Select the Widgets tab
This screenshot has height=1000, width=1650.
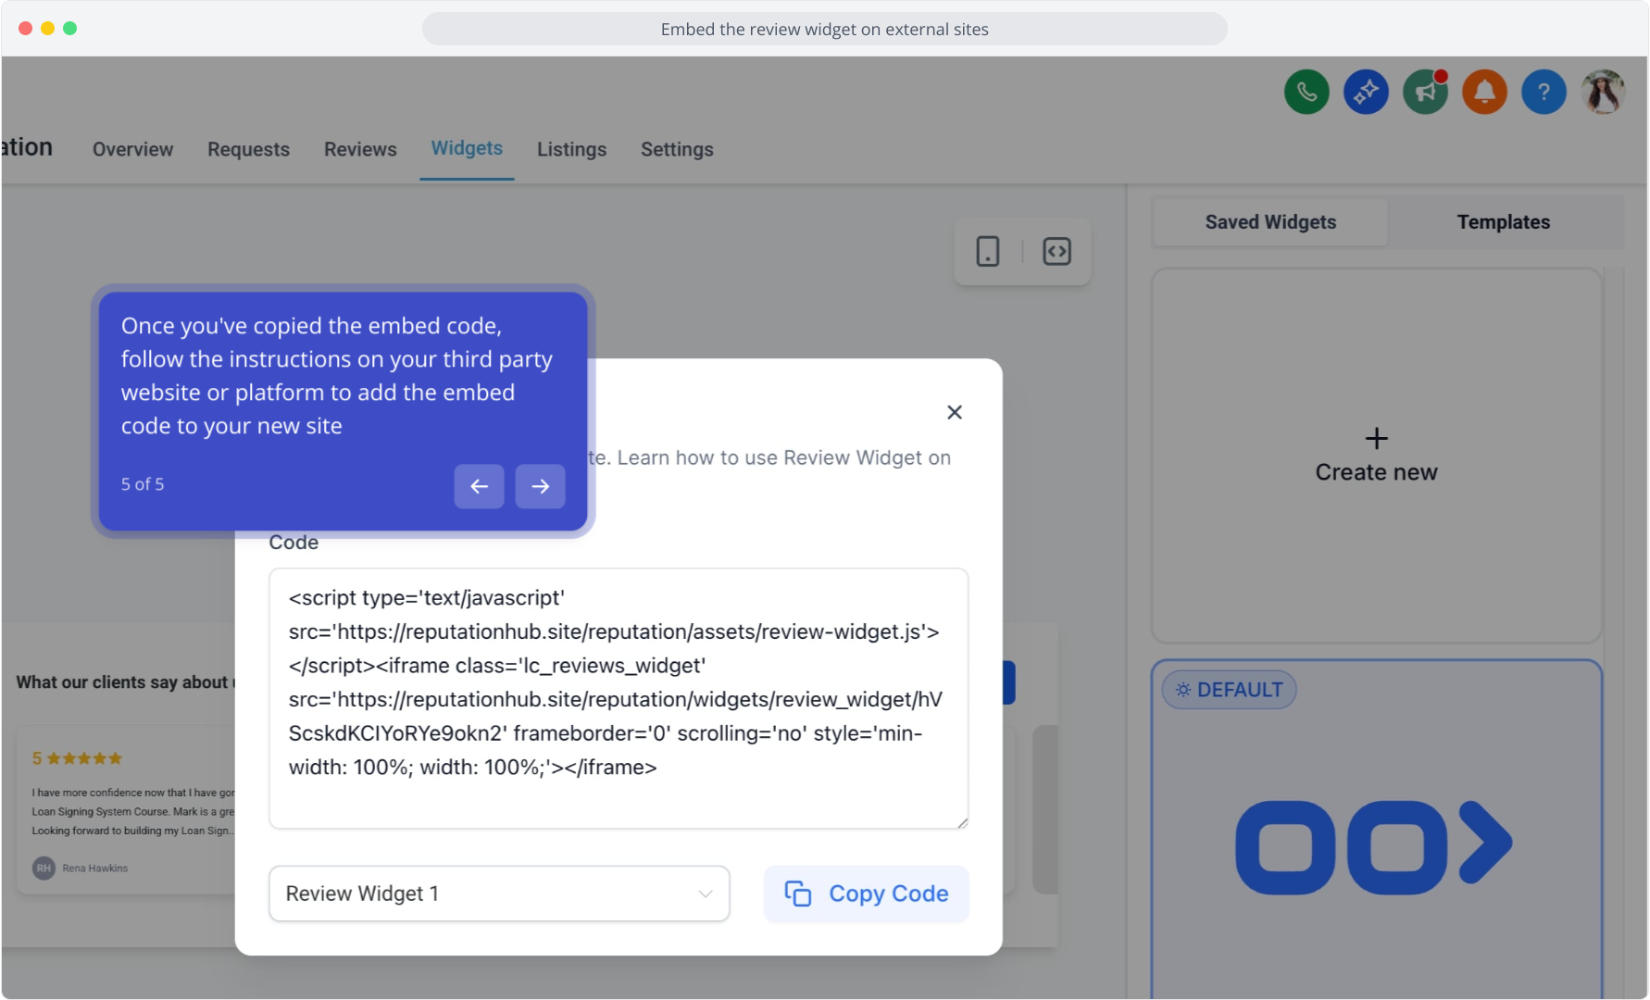pyautogui.click(x=467, y=148)
